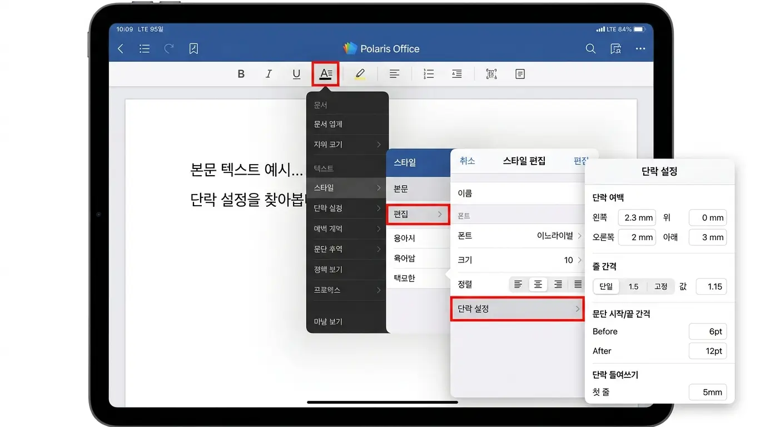Click the dashed-frame scan icon in toolbar

491,74
